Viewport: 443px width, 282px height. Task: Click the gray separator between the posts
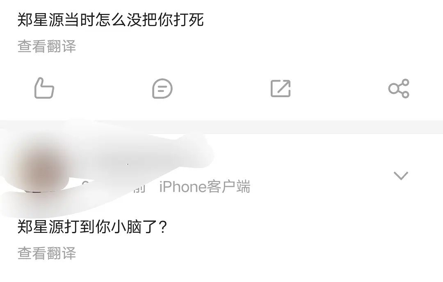pos(221,127)
